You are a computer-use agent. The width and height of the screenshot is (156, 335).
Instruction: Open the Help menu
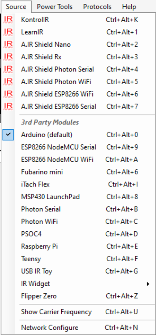tap(129, 7)
